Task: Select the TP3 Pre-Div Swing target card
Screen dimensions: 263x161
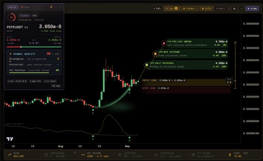Action: tap(197, 43)
